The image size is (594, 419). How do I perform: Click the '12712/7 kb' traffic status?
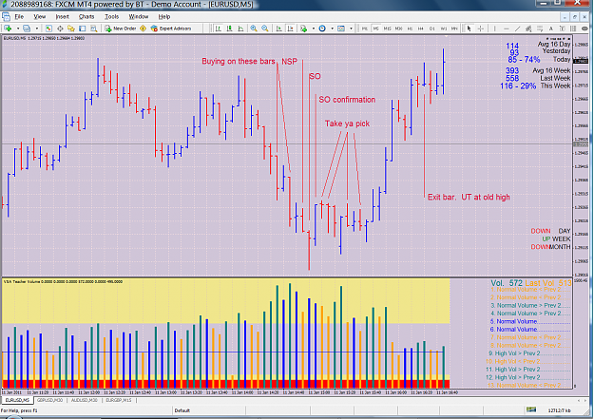point(559,410)
